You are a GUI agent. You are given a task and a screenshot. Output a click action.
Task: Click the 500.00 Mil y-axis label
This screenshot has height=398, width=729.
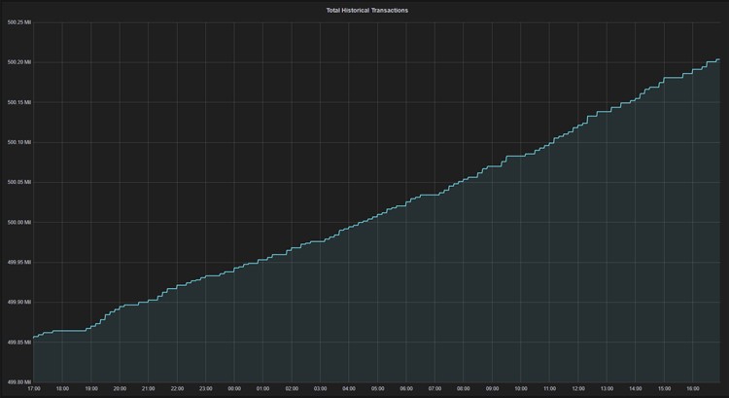18,222
